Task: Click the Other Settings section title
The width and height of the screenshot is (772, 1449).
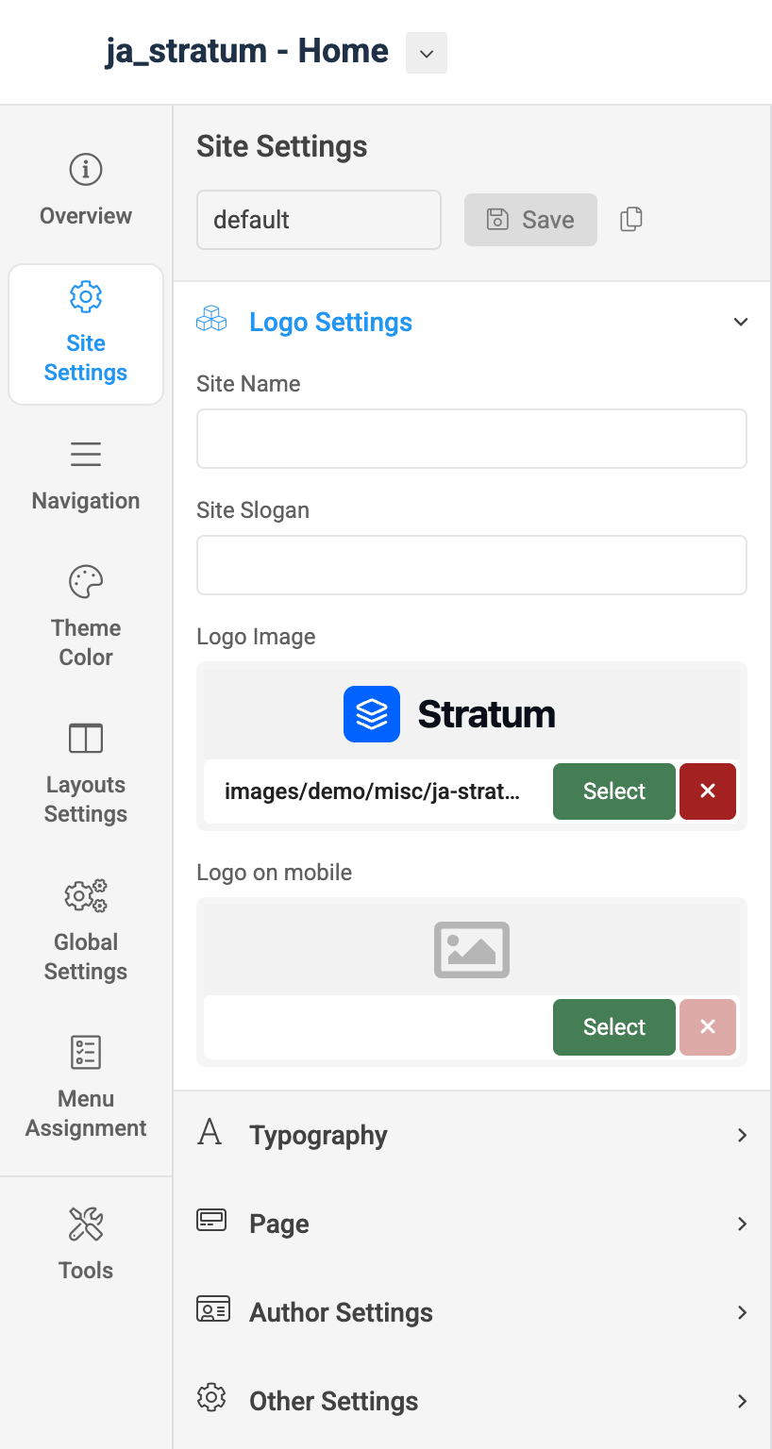Action: tap(333, 1402)
